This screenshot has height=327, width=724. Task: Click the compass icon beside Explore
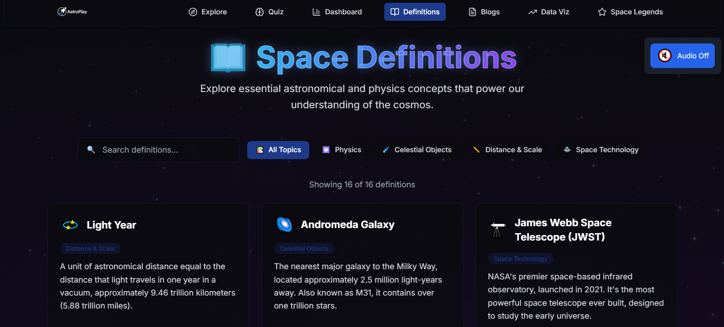click(193, 12)
